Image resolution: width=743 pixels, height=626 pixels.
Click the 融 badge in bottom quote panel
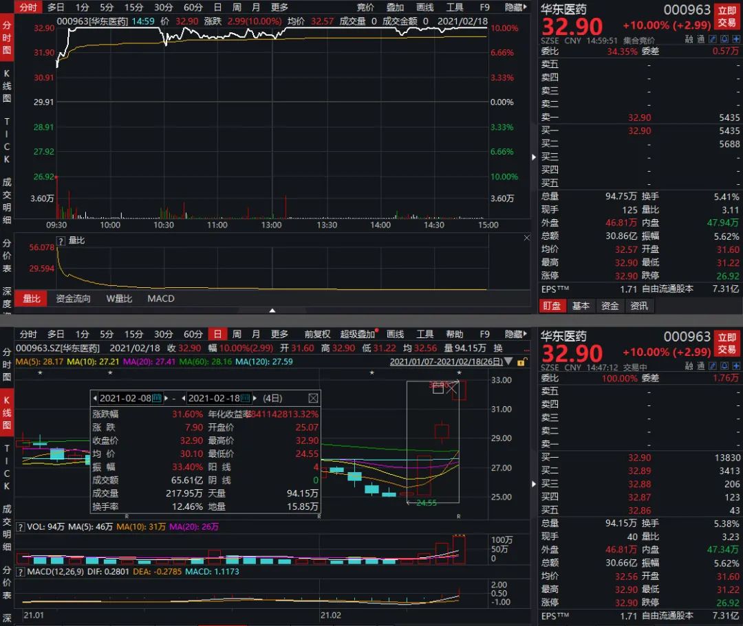(689, 366)
